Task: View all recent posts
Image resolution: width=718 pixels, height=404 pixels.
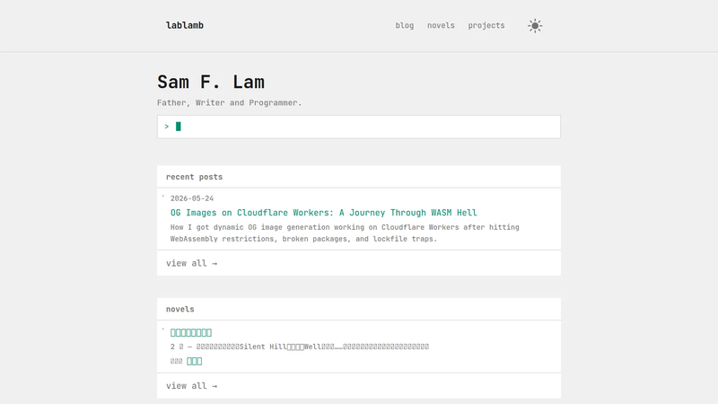Action: [x=191, y=263]
